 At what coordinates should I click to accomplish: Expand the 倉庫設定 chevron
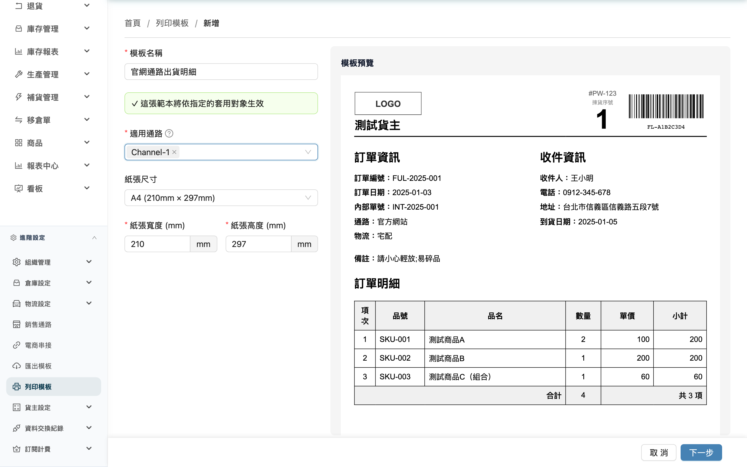pyautogui.click(x=89, y=283)
